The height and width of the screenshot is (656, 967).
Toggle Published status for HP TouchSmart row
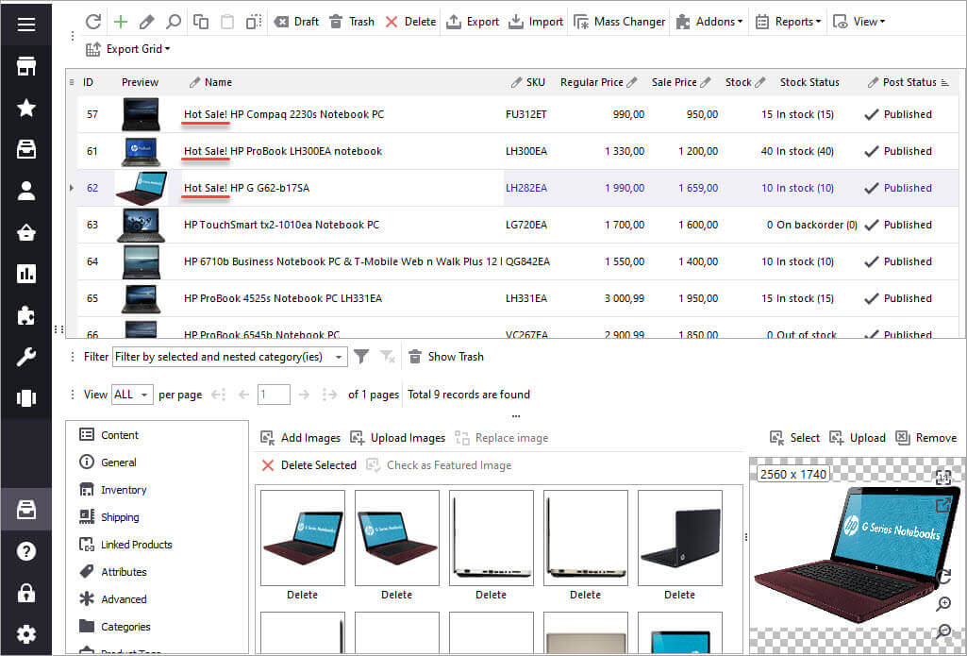point(872,225)
